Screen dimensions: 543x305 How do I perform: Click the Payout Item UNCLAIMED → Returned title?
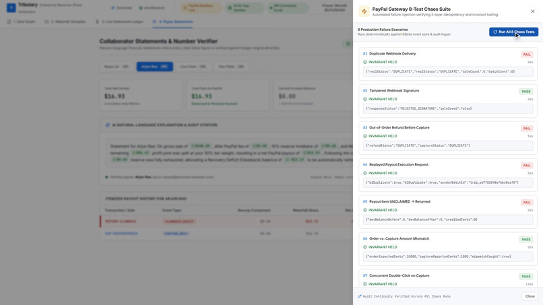click(400, 201)
